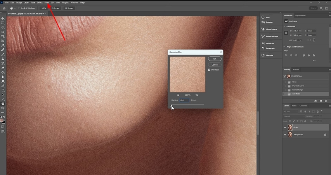The image size is (331, 175).
Task: Select the Eyedropper tool
Action: pyautogui.click(x=3, y=45)
